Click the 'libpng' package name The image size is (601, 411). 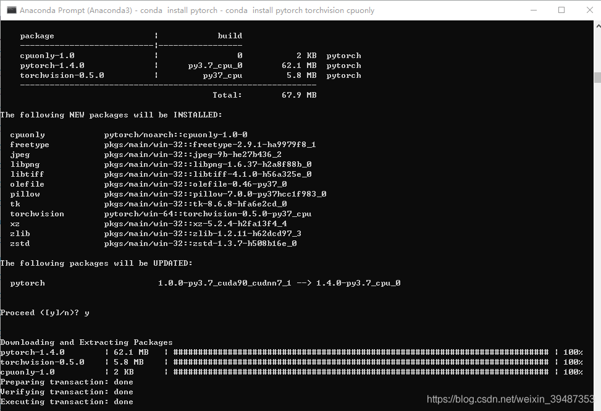tap(25, 164)
